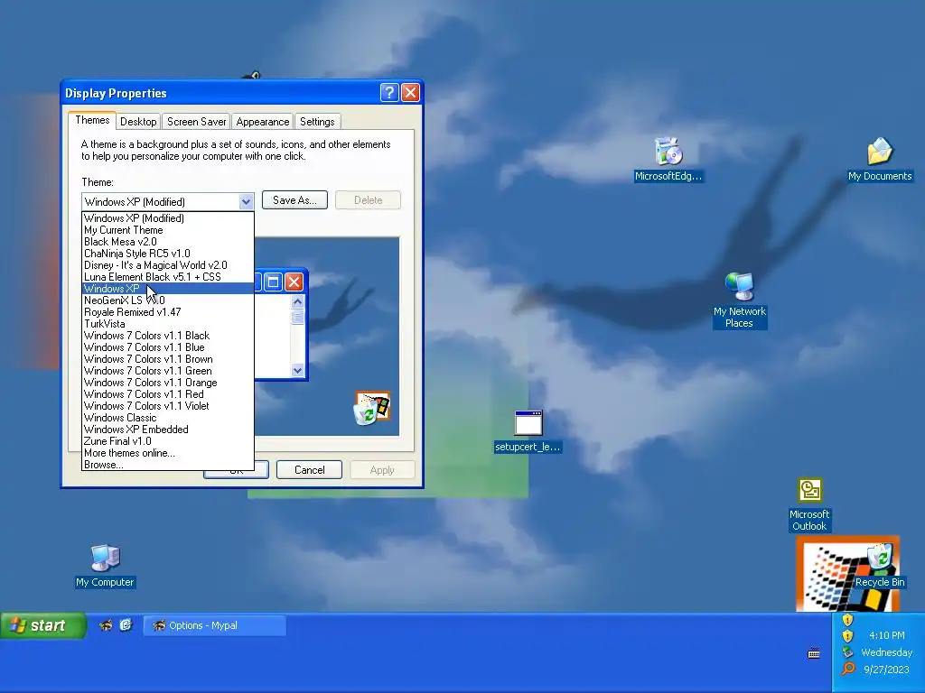Select the highlighted Windows XP theme

point(167,289)
